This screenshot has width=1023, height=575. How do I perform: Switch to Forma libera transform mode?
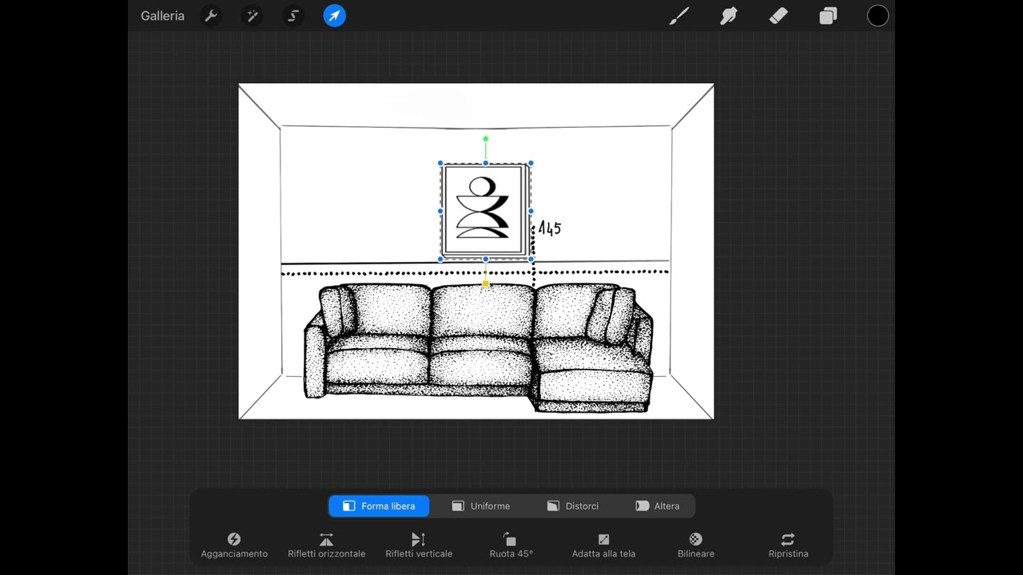(x=379, y=506)
